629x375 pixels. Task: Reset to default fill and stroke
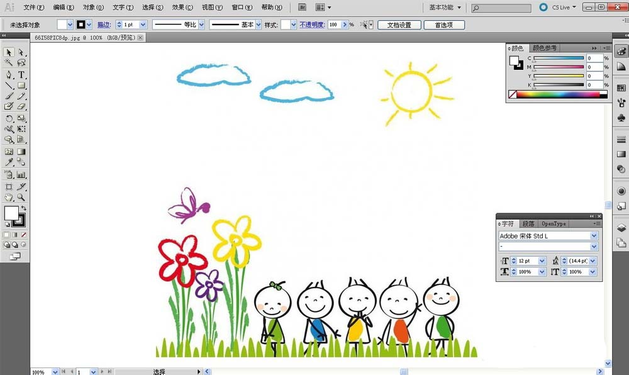(x=7, y=224)
